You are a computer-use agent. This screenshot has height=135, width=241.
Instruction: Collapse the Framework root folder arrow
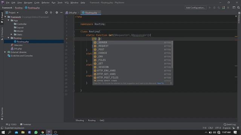(5, 17)
